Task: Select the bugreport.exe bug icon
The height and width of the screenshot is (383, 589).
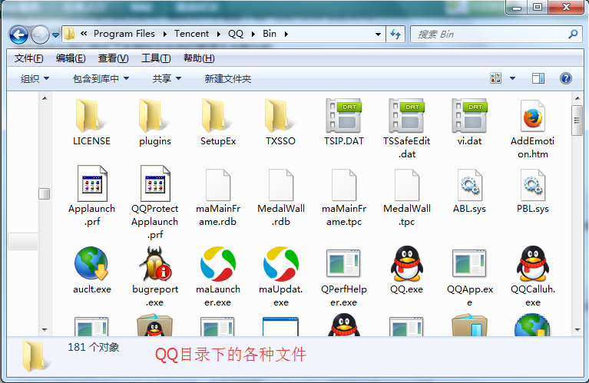Action: tap(155, 263)
